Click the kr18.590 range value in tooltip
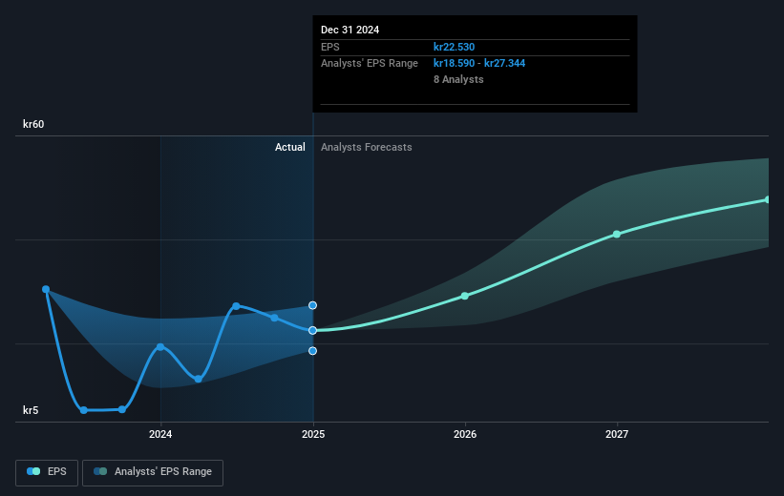Viewport: 784px width, 496px height. pos(454,64)
